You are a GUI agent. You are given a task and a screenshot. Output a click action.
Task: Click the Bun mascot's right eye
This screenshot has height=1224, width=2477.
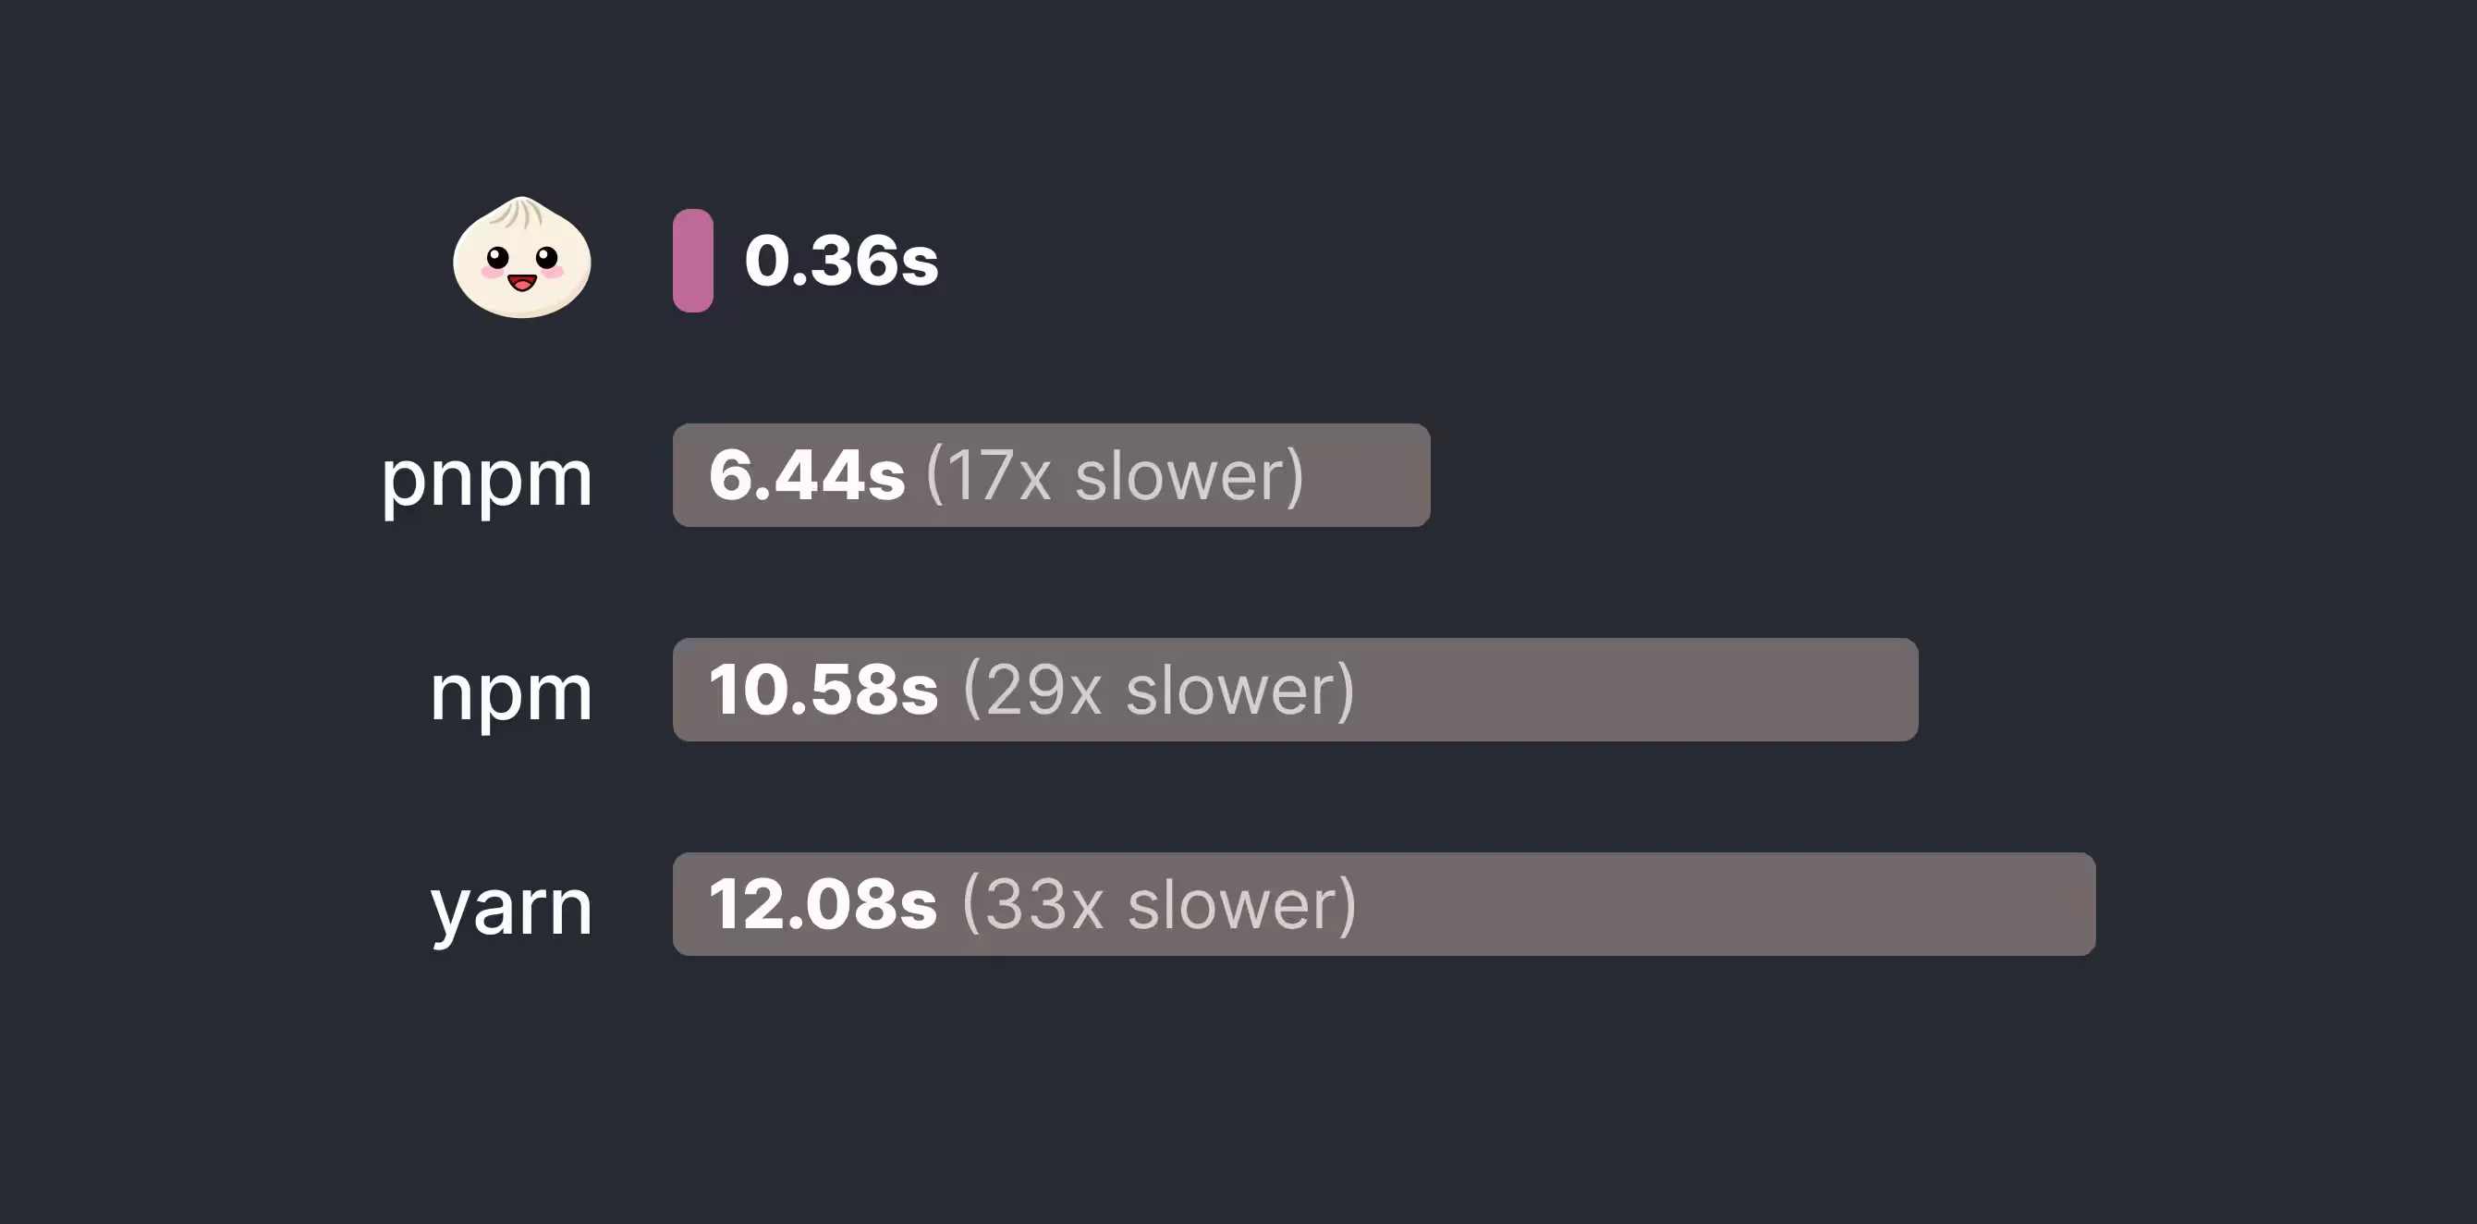pyautogui.click(x=546, y=258)
